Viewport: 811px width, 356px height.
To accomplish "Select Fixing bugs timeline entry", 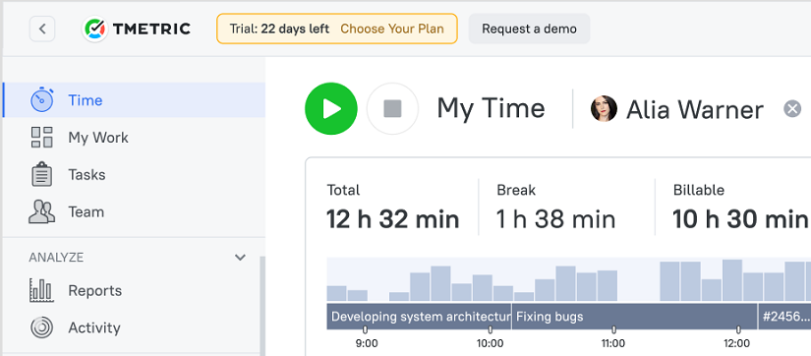I will tap(635, 316).
